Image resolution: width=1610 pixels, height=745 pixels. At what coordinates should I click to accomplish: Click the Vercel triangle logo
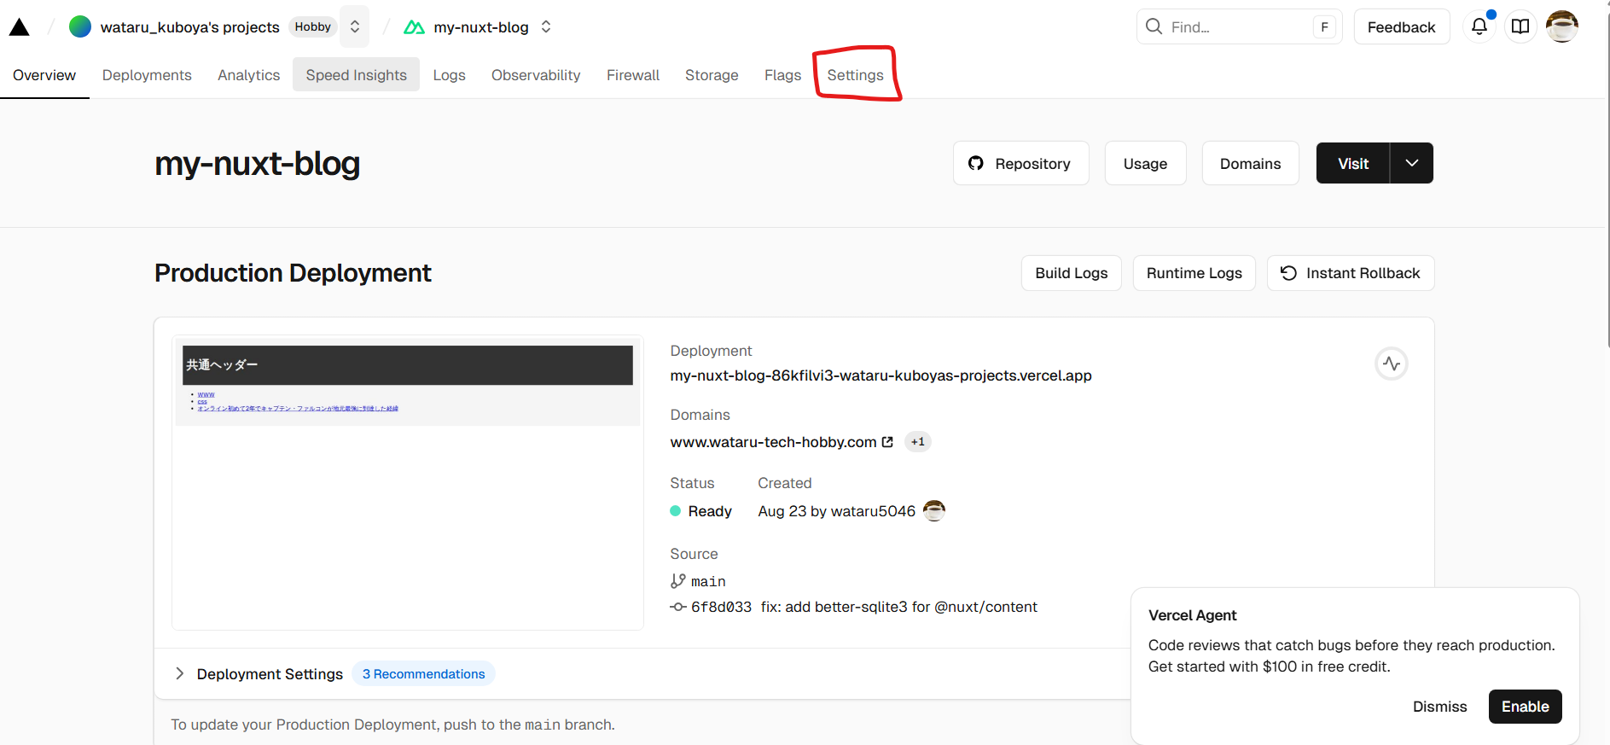[x=20, y=27]
